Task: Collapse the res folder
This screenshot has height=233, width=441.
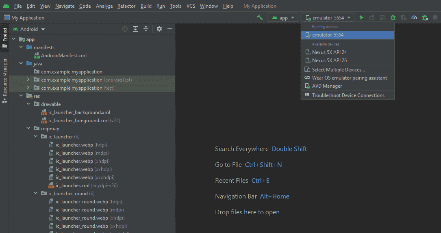Action: (x=21, y=96)
